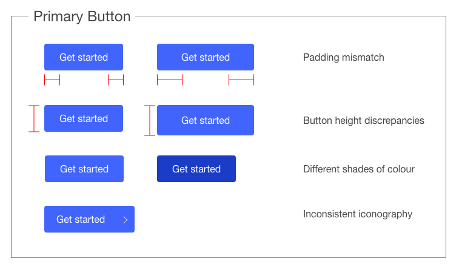Click left padding marker under the narrow top button

[52, 80]
